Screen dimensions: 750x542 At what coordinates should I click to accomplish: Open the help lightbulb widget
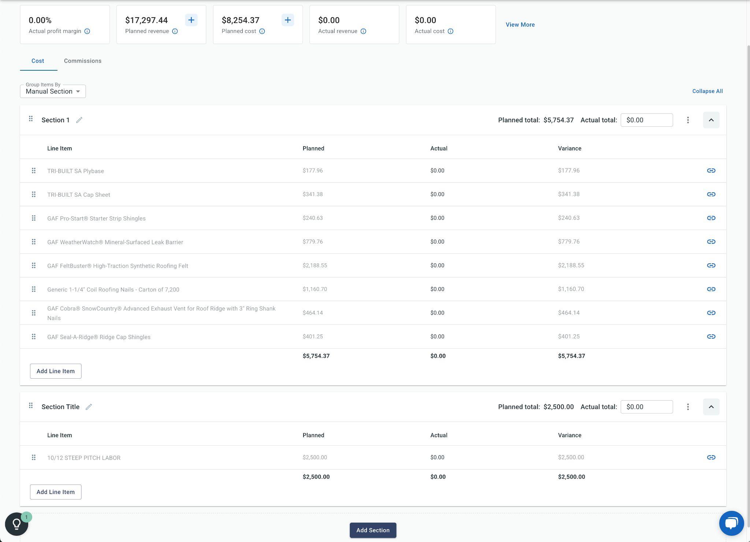16,524
